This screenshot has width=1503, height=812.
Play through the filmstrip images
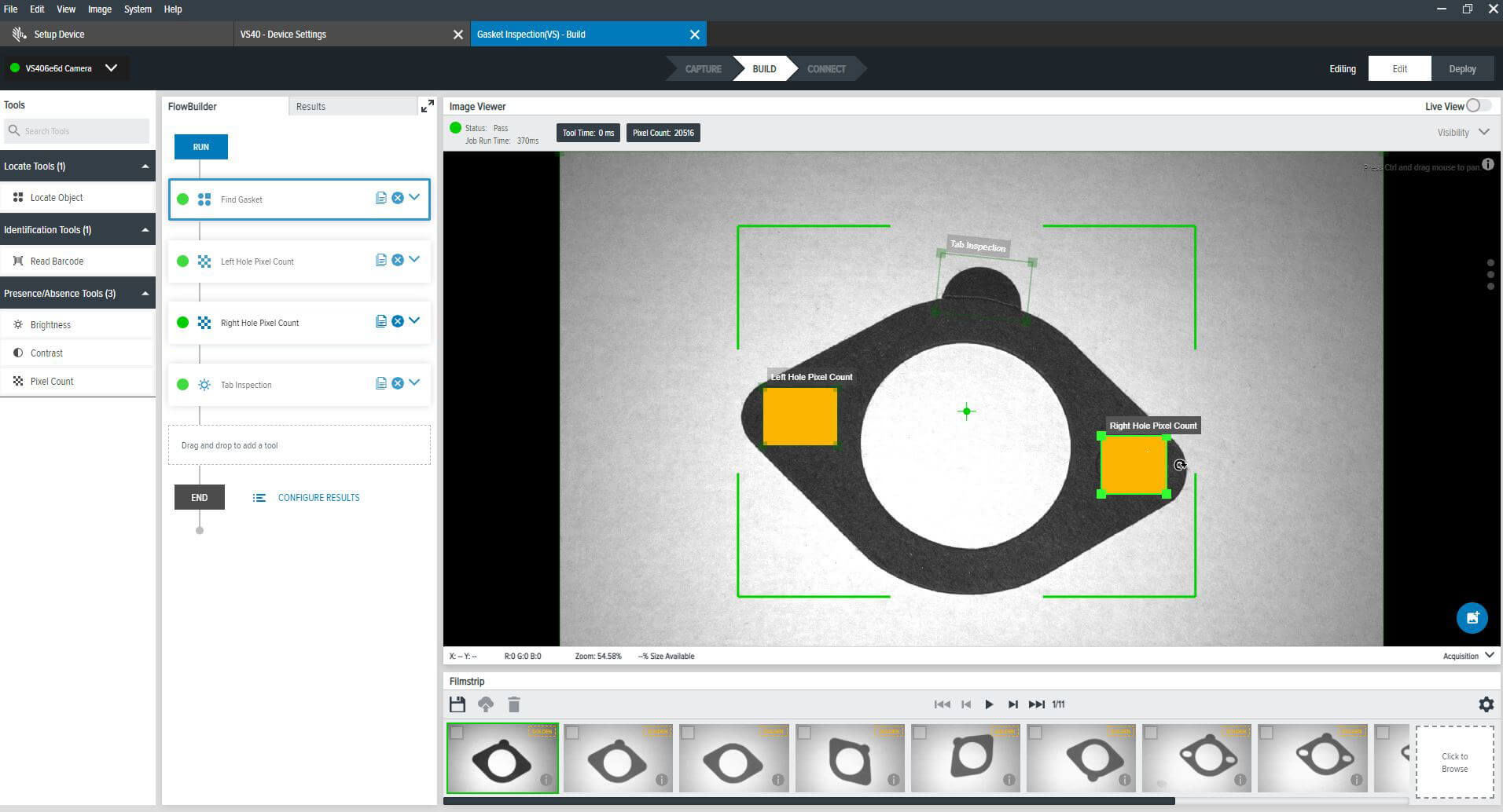coord(989,704)
